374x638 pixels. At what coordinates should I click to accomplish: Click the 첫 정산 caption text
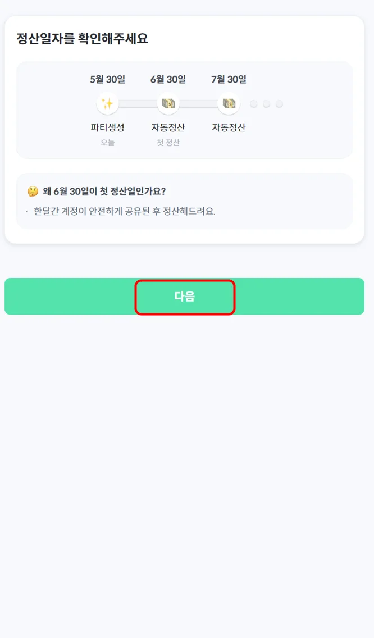click(168, 143)
